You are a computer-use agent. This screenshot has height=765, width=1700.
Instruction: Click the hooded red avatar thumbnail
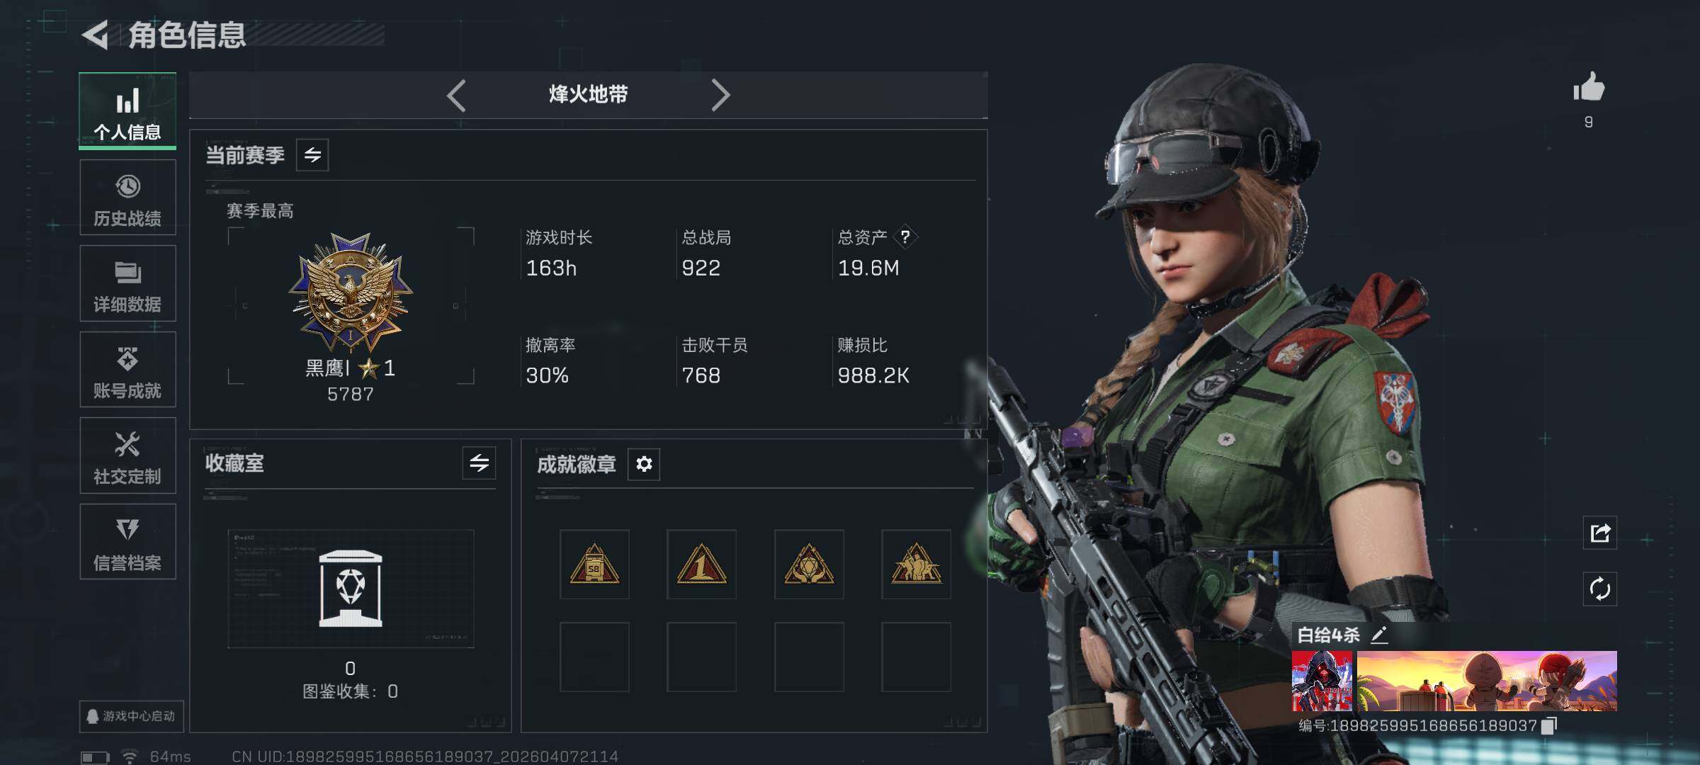pos(1322,681)
